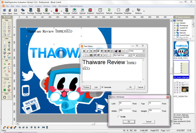Click the Refresh toolbar icon
This screenshot has width=196, height=133.
pos(109,11)
